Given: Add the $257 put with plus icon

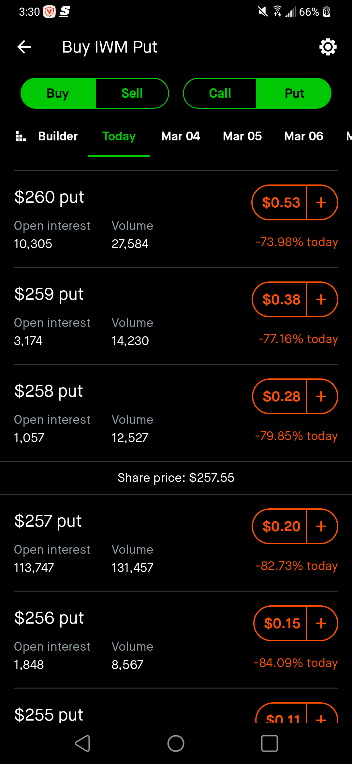Looking at the screenshot, I should coord(321,526).
